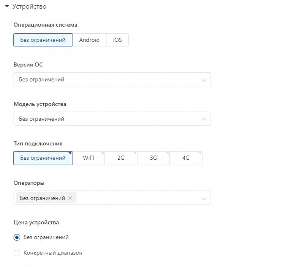The image size is (304, 267).
Task: Click the 'Конкретный диапазон' label text
Action: pyautogui.click(x=53, y=253)
